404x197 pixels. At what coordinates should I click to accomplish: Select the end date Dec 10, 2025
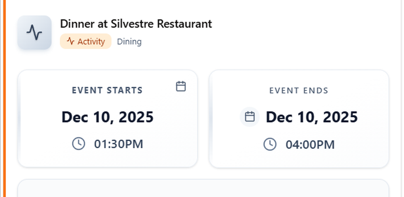coord(312,117)
